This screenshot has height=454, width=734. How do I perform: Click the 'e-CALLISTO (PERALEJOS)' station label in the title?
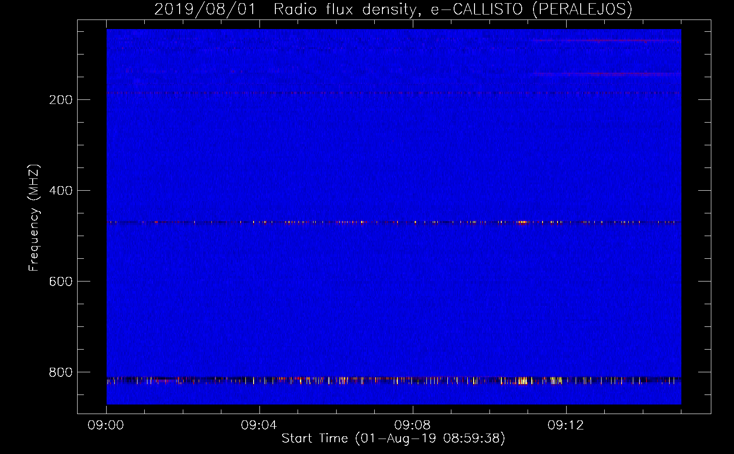pyautogui.click(x=531, y=10)
